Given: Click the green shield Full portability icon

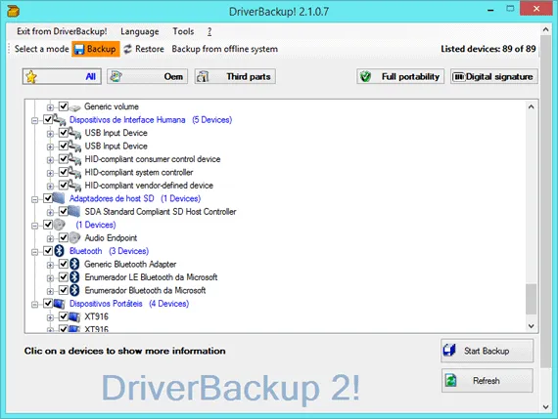Looking at the screenshot, I should tap(365, 76).
